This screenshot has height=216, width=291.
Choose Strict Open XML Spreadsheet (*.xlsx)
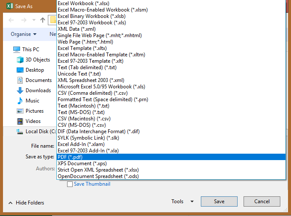coord(171,170)
